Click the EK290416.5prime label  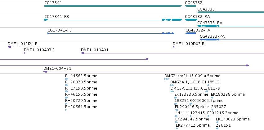[x=192, y=107]
